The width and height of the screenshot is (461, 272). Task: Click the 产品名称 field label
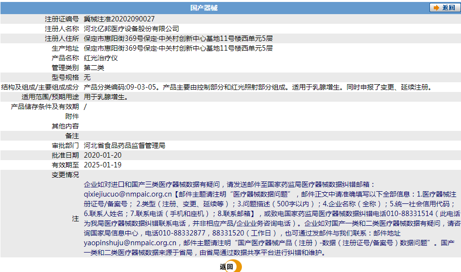coord(65,58)
